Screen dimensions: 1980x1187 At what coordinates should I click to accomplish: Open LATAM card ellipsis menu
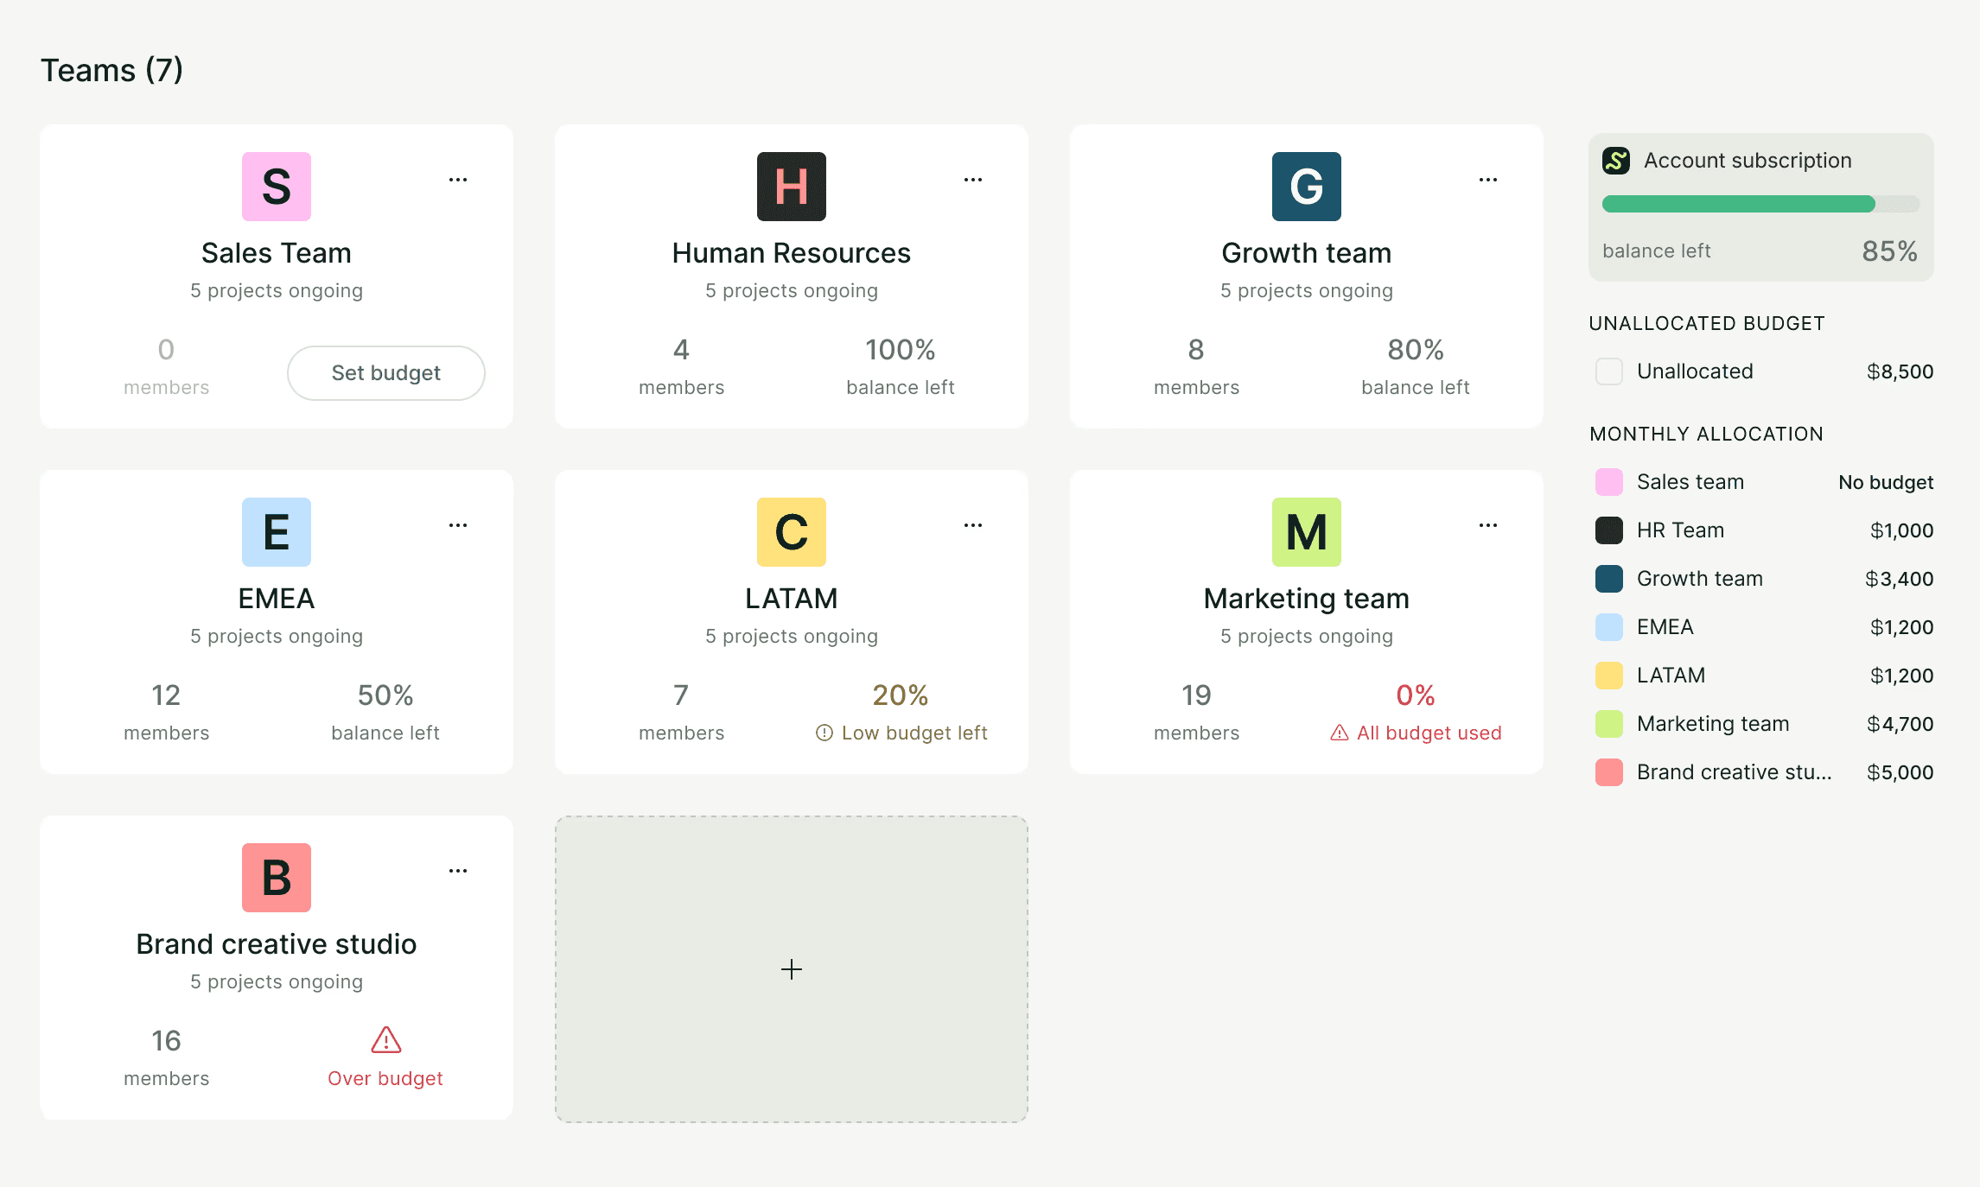[x=973, y=525]
